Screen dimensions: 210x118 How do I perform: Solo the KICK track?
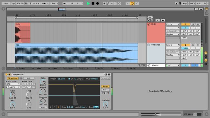coord(193,24)
